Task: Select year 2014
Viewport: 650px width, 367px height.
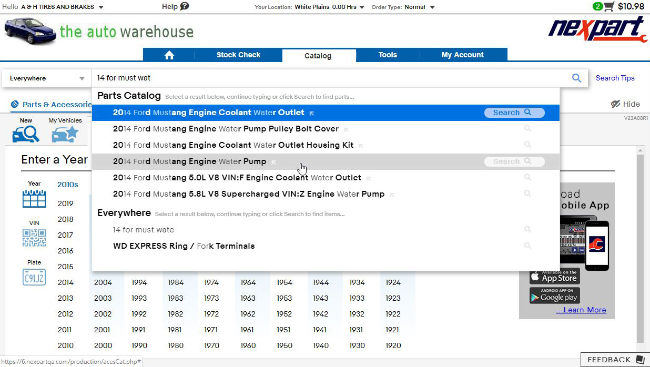Action: click(66, 282)
